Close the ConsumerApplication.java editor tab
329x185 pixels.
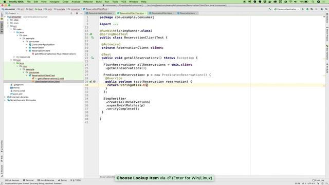pyautogui.click(x=114, y=13)
